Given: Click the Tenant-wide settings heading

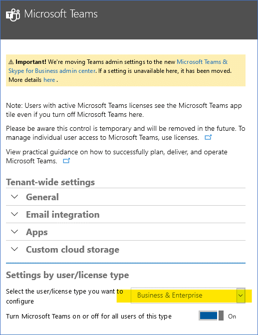Looking at the screenshot, I should coord(50,182).
